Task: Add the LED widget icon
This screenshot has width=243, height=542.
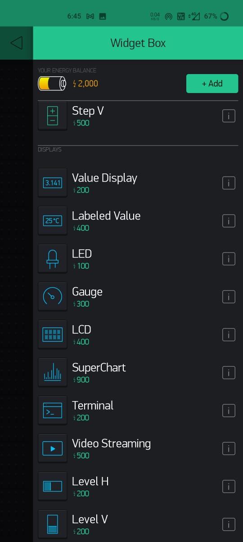Action: [x=53, y=259]
